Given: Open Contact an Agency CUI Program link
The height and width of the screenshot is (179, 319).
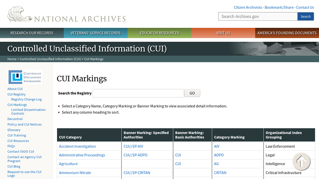Looking at the screenshot, I should click(24, 159).
